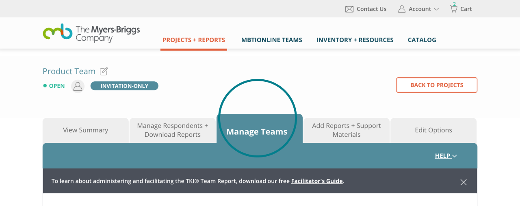The width and height of the screenshot is (520, 206).
Task: Click the Contact Us envelope icon
Action: [x=349, y=9]
